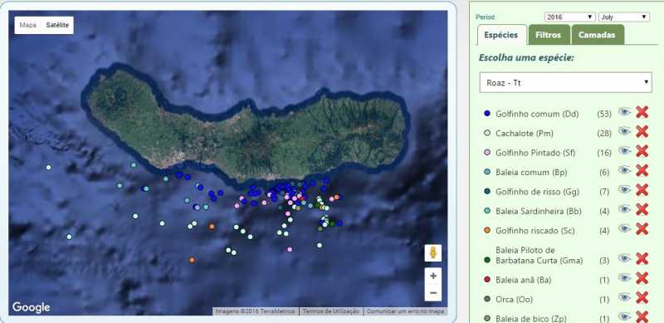Open Street View pegman on map
Screen dimensions: 664x323
[432, 253]
